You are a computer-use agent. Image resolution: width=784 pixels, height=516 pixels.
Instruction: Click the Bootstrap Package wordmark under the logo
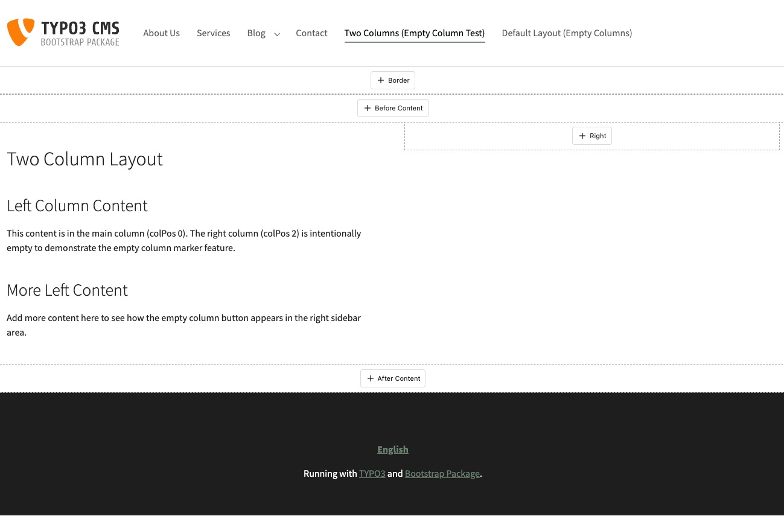pos(80,43)
